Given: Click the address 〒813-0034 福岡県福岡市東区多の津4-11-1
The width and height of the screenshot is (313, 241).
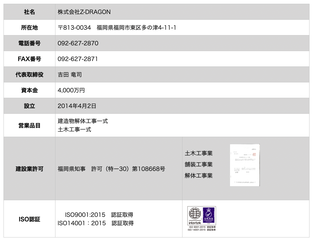Looking at the screenshot, I should pyautogui.click(x=117, y=28).
